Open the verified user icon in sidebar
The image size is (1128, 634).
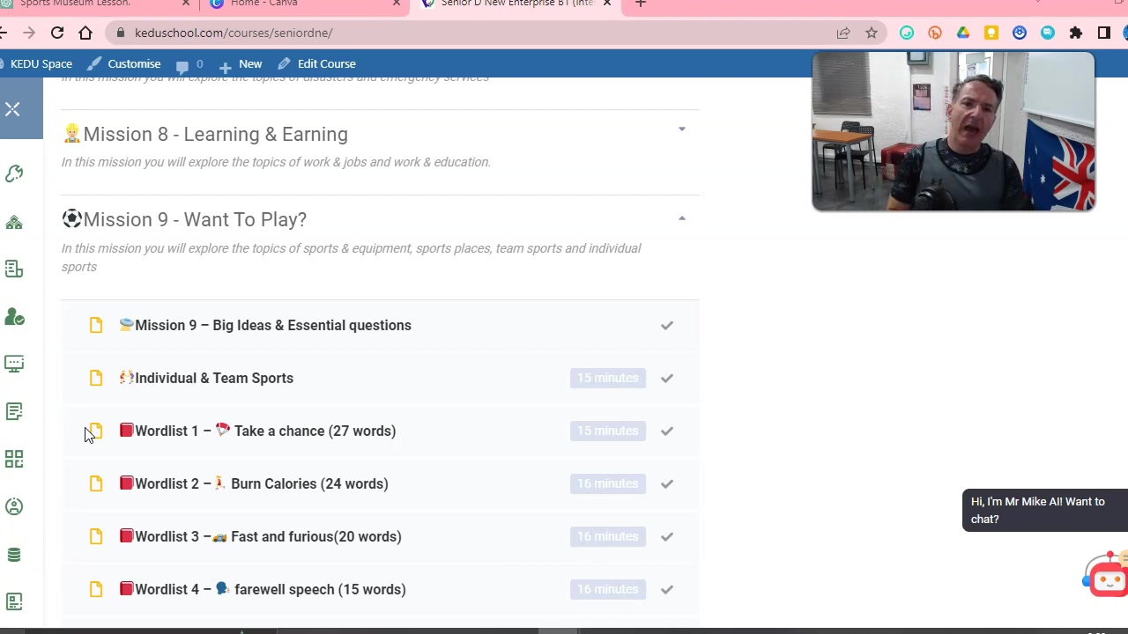point(14,316)
